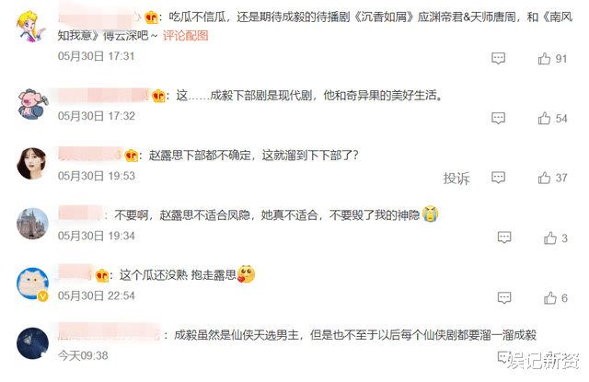This screenshot has height=382, width=589.
Task: Click the crying emoji in 19:34 comment
Action: point(431,214)
